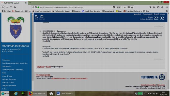
Task: Click the Accedi link
Action: tap(48, 67)
